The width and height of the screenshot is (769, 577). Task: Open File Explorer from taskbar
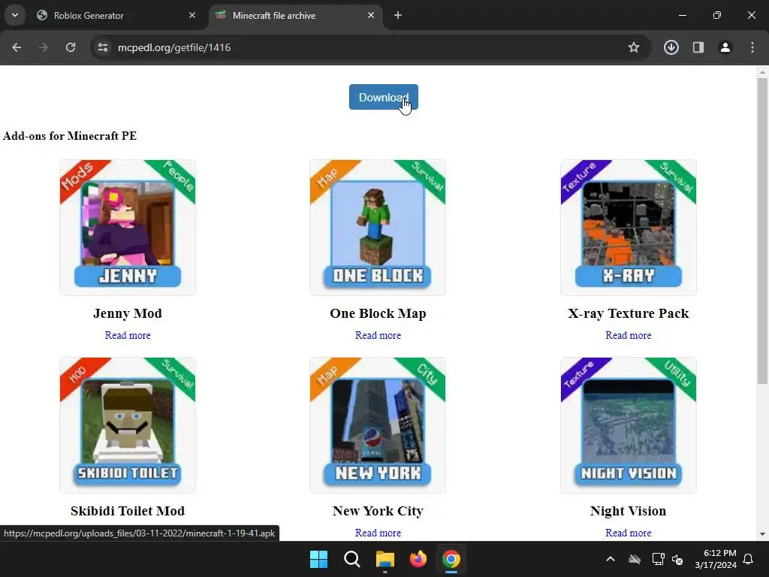point(385,559)
